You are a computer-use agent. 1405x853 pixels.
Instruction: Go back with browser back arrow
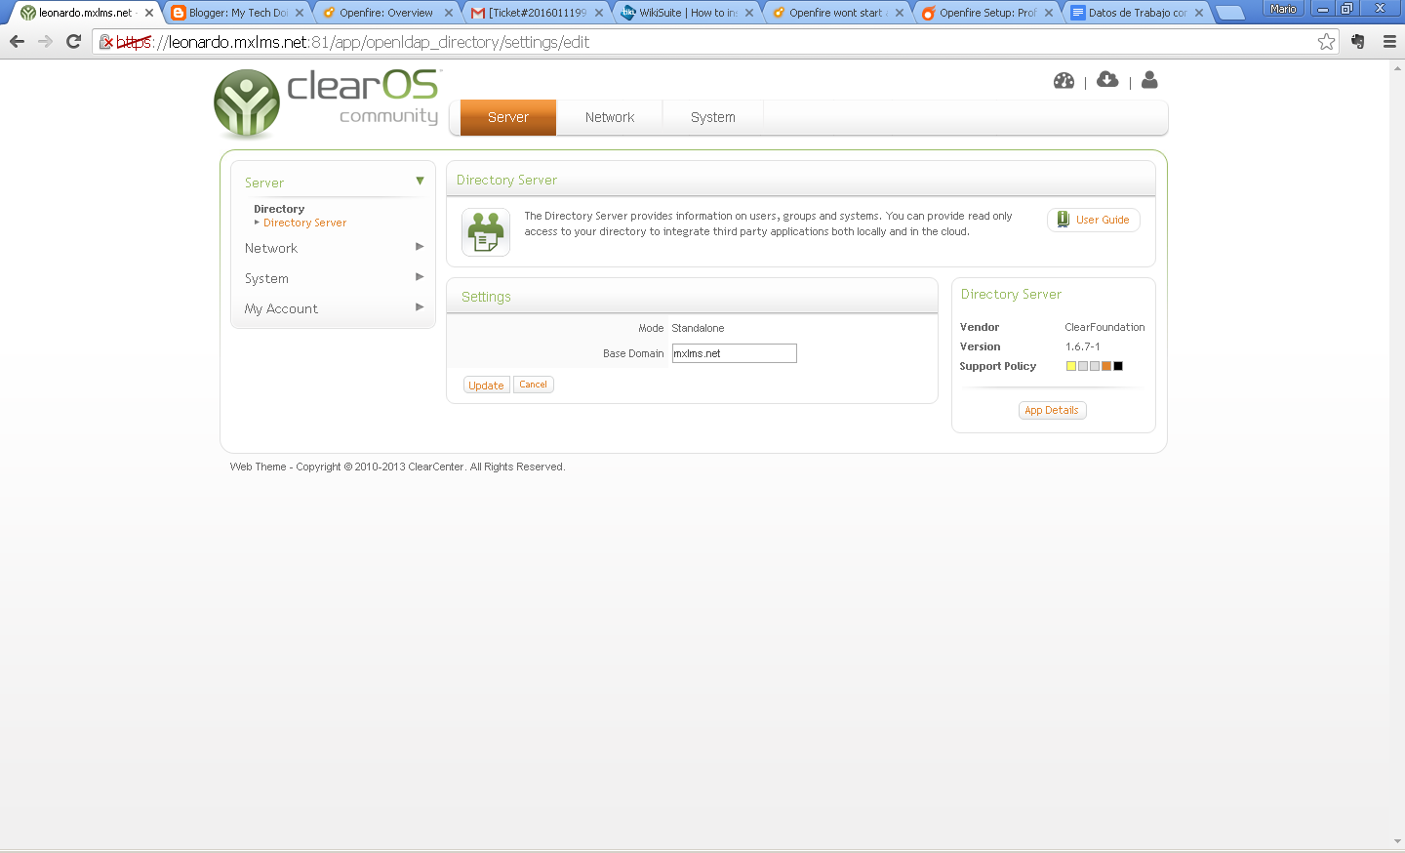coord(17,41)
